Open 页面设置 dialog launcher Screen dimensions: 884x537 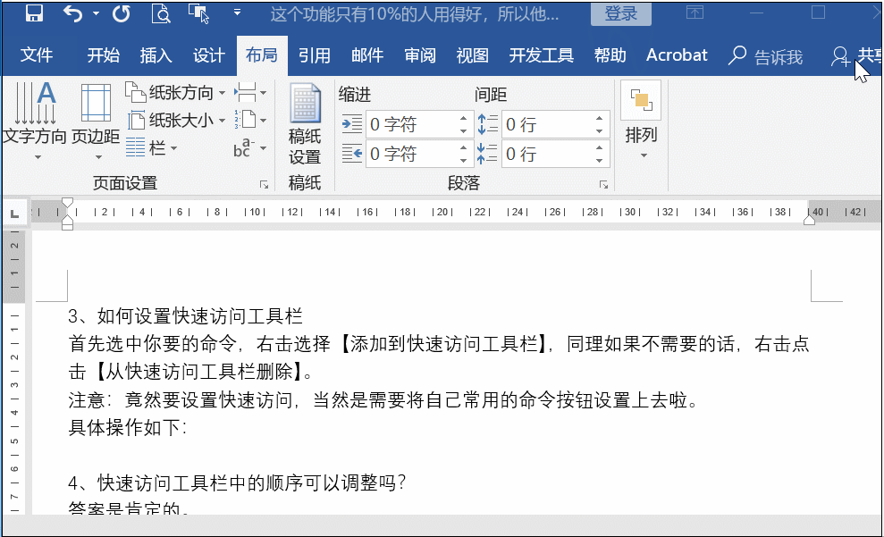pos(264,184)
